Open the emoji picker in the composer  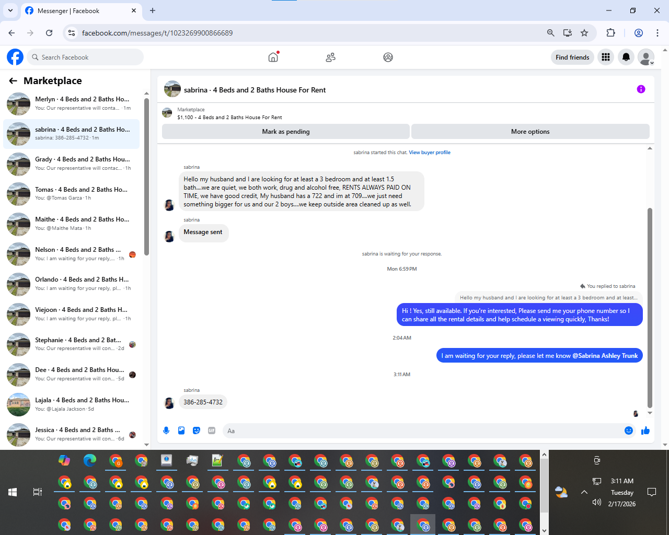point(629,431)
